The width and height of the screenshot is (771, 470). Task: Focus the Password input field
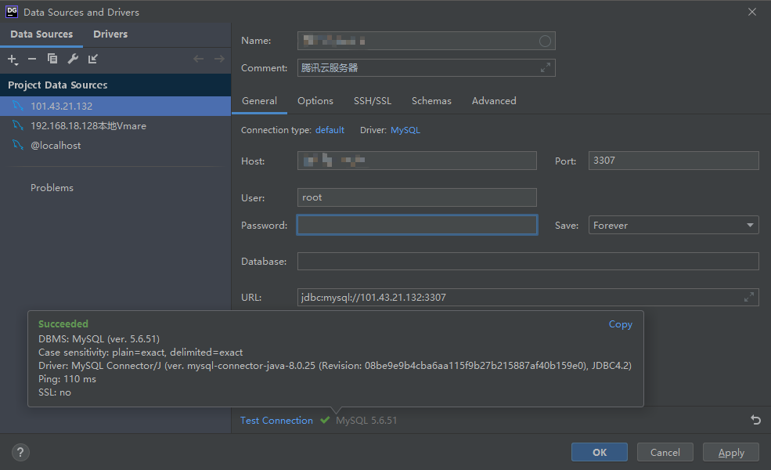point(417,225)
